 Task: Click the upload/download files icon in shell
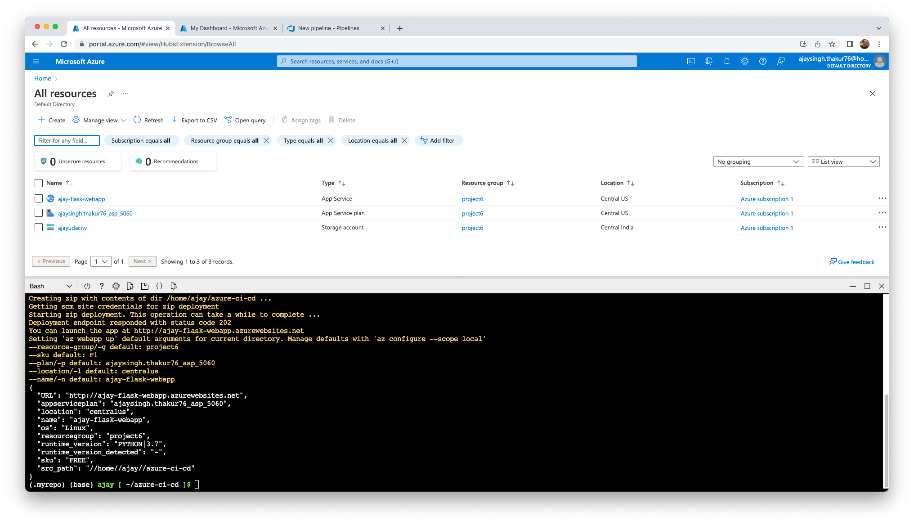130,286
